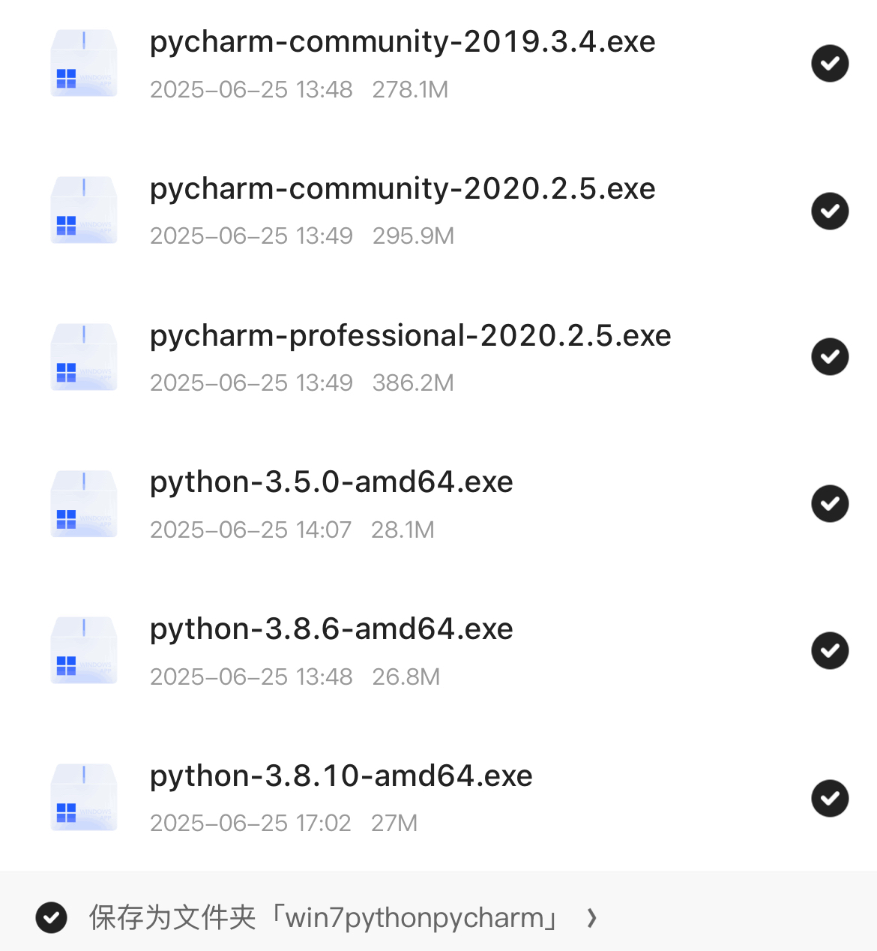Open file name pycharm-community-2020.2.5.exe
Viewport: 877px width, 951px height.
pyautogui.click(x=403, y=189)
